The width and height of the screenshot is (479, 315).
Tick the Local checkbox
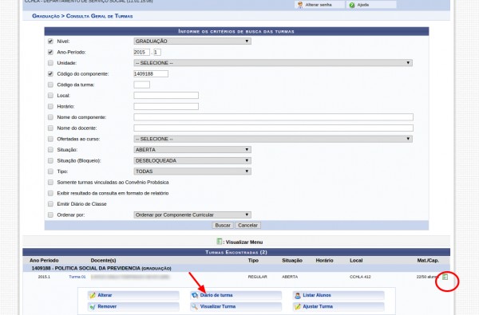coord(50,96)
